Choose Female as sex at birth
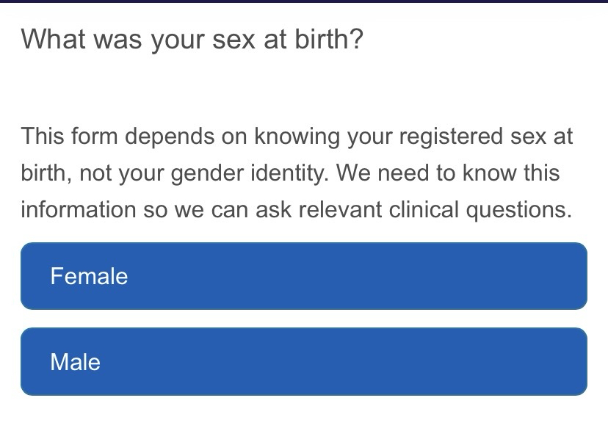608x442 pixels. [303, 276]
